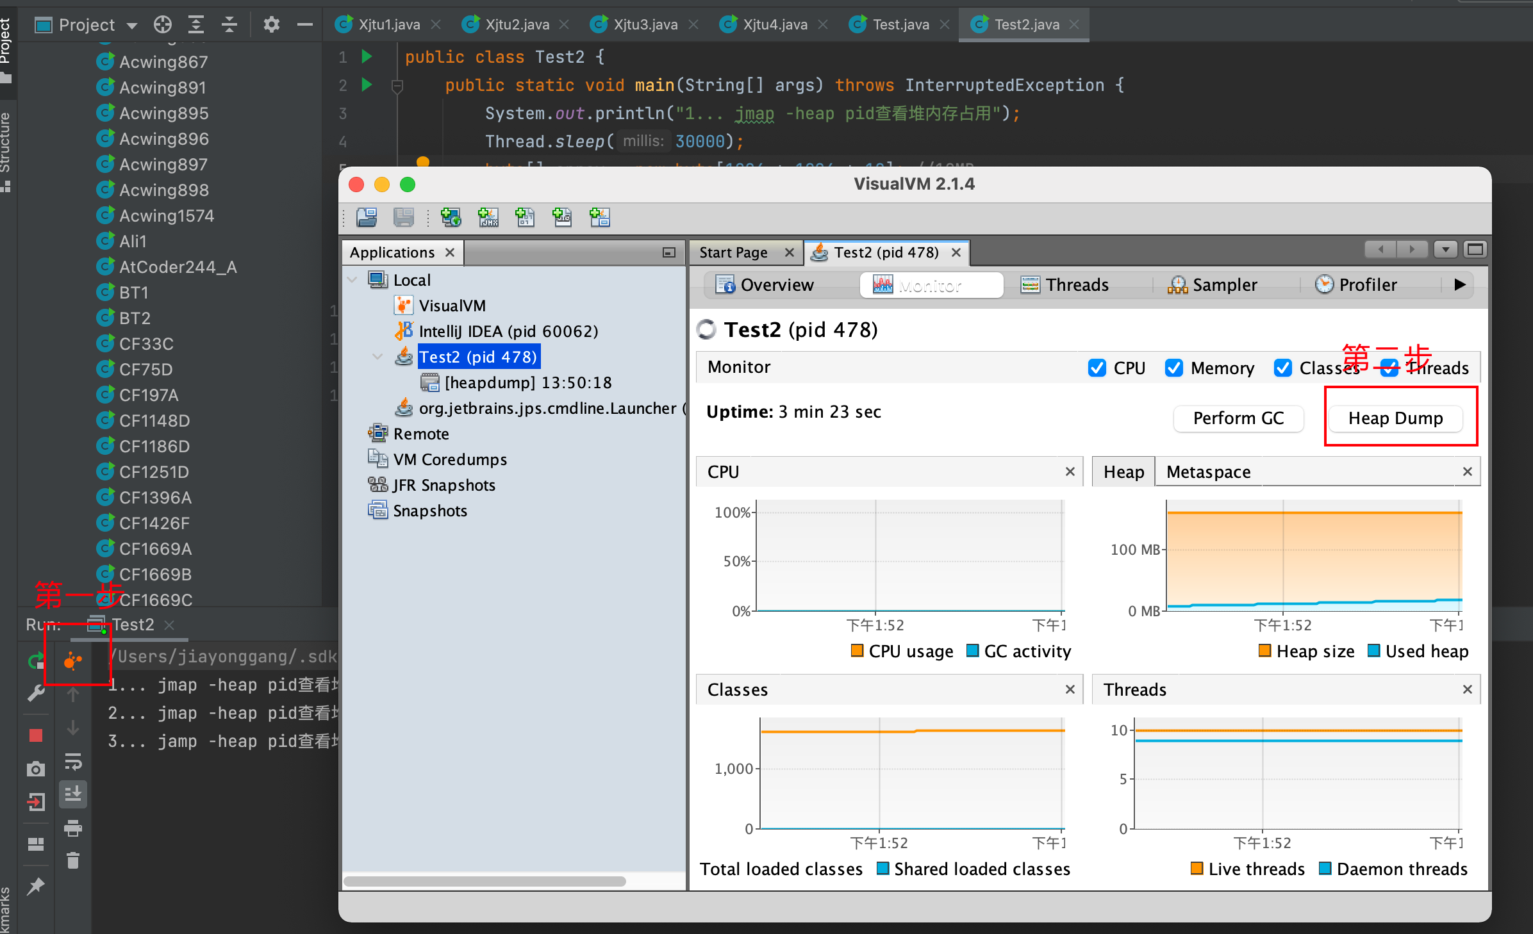The height and width of the screenshot is (934, 1533).
Task: Click the red Stop process icon
Action: pyautogui.click(x=36, y=735)
